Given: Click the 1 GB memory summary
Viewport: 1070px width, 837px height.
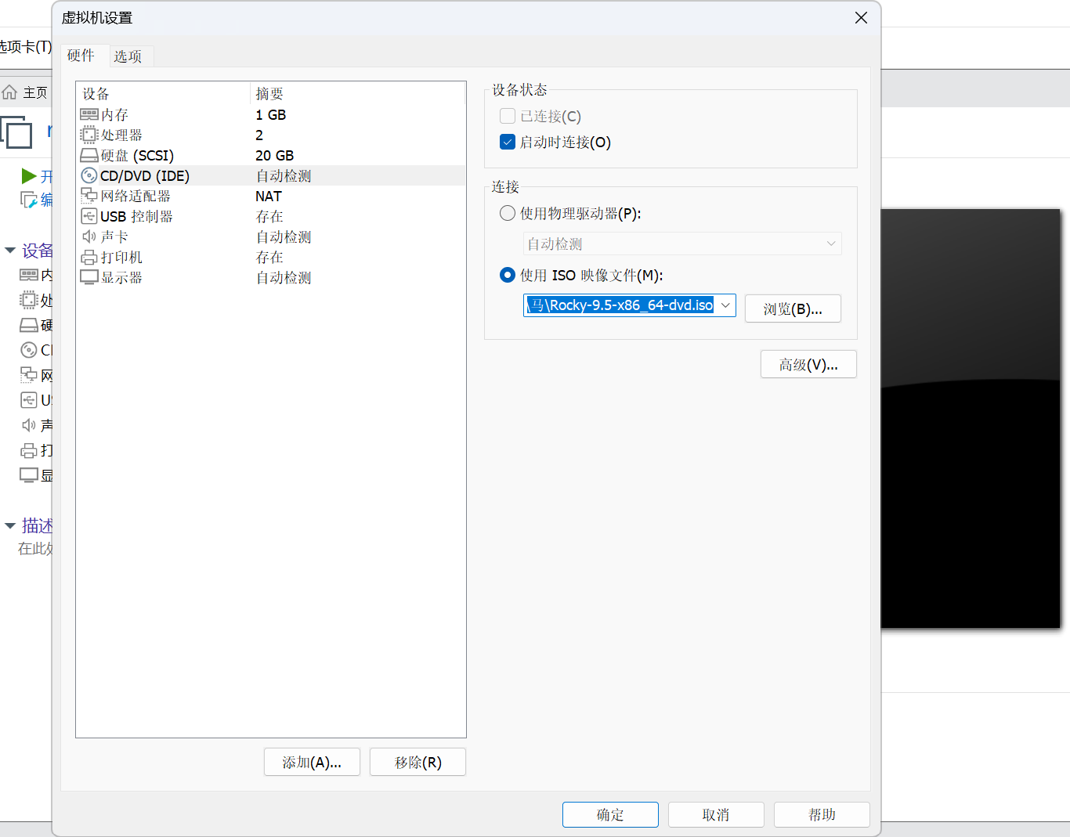Looking at the screenshot, I should [271, 115].
